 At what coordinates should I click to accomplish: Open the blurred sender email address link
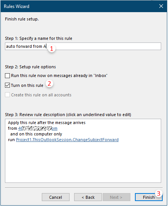(x=38, y=128)
